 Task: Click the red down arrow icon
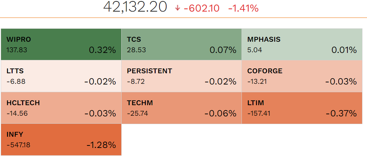pos(177,8)
